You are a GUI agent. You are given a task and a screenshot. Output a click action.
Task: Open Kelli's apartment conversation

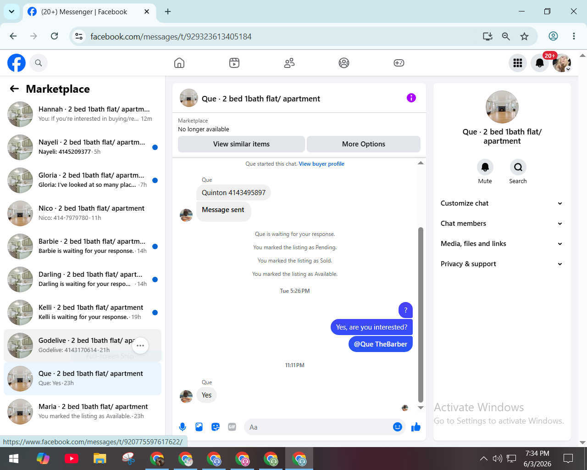(x=83, y=313)
